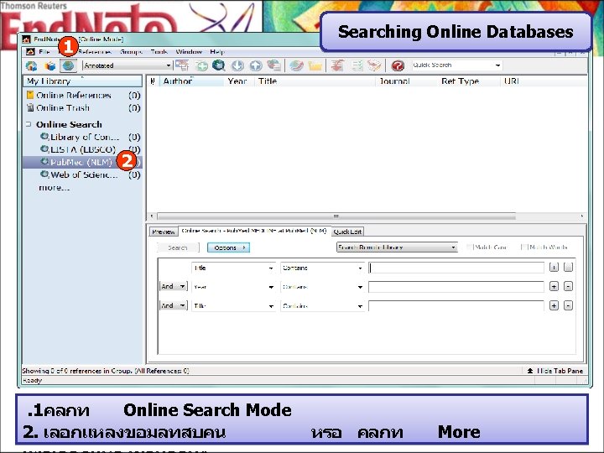Click more... under Online Search
This screenshot has height=453, width=604.
55,188
